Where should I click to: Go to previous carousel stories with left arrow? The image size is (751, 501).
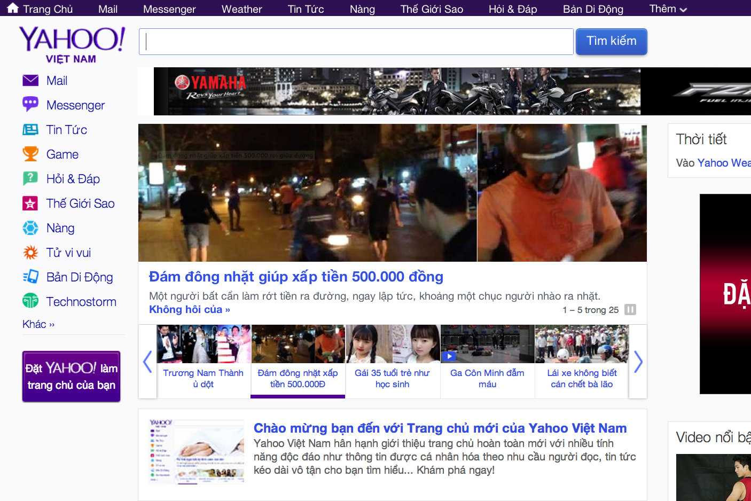tap(147, 362)
